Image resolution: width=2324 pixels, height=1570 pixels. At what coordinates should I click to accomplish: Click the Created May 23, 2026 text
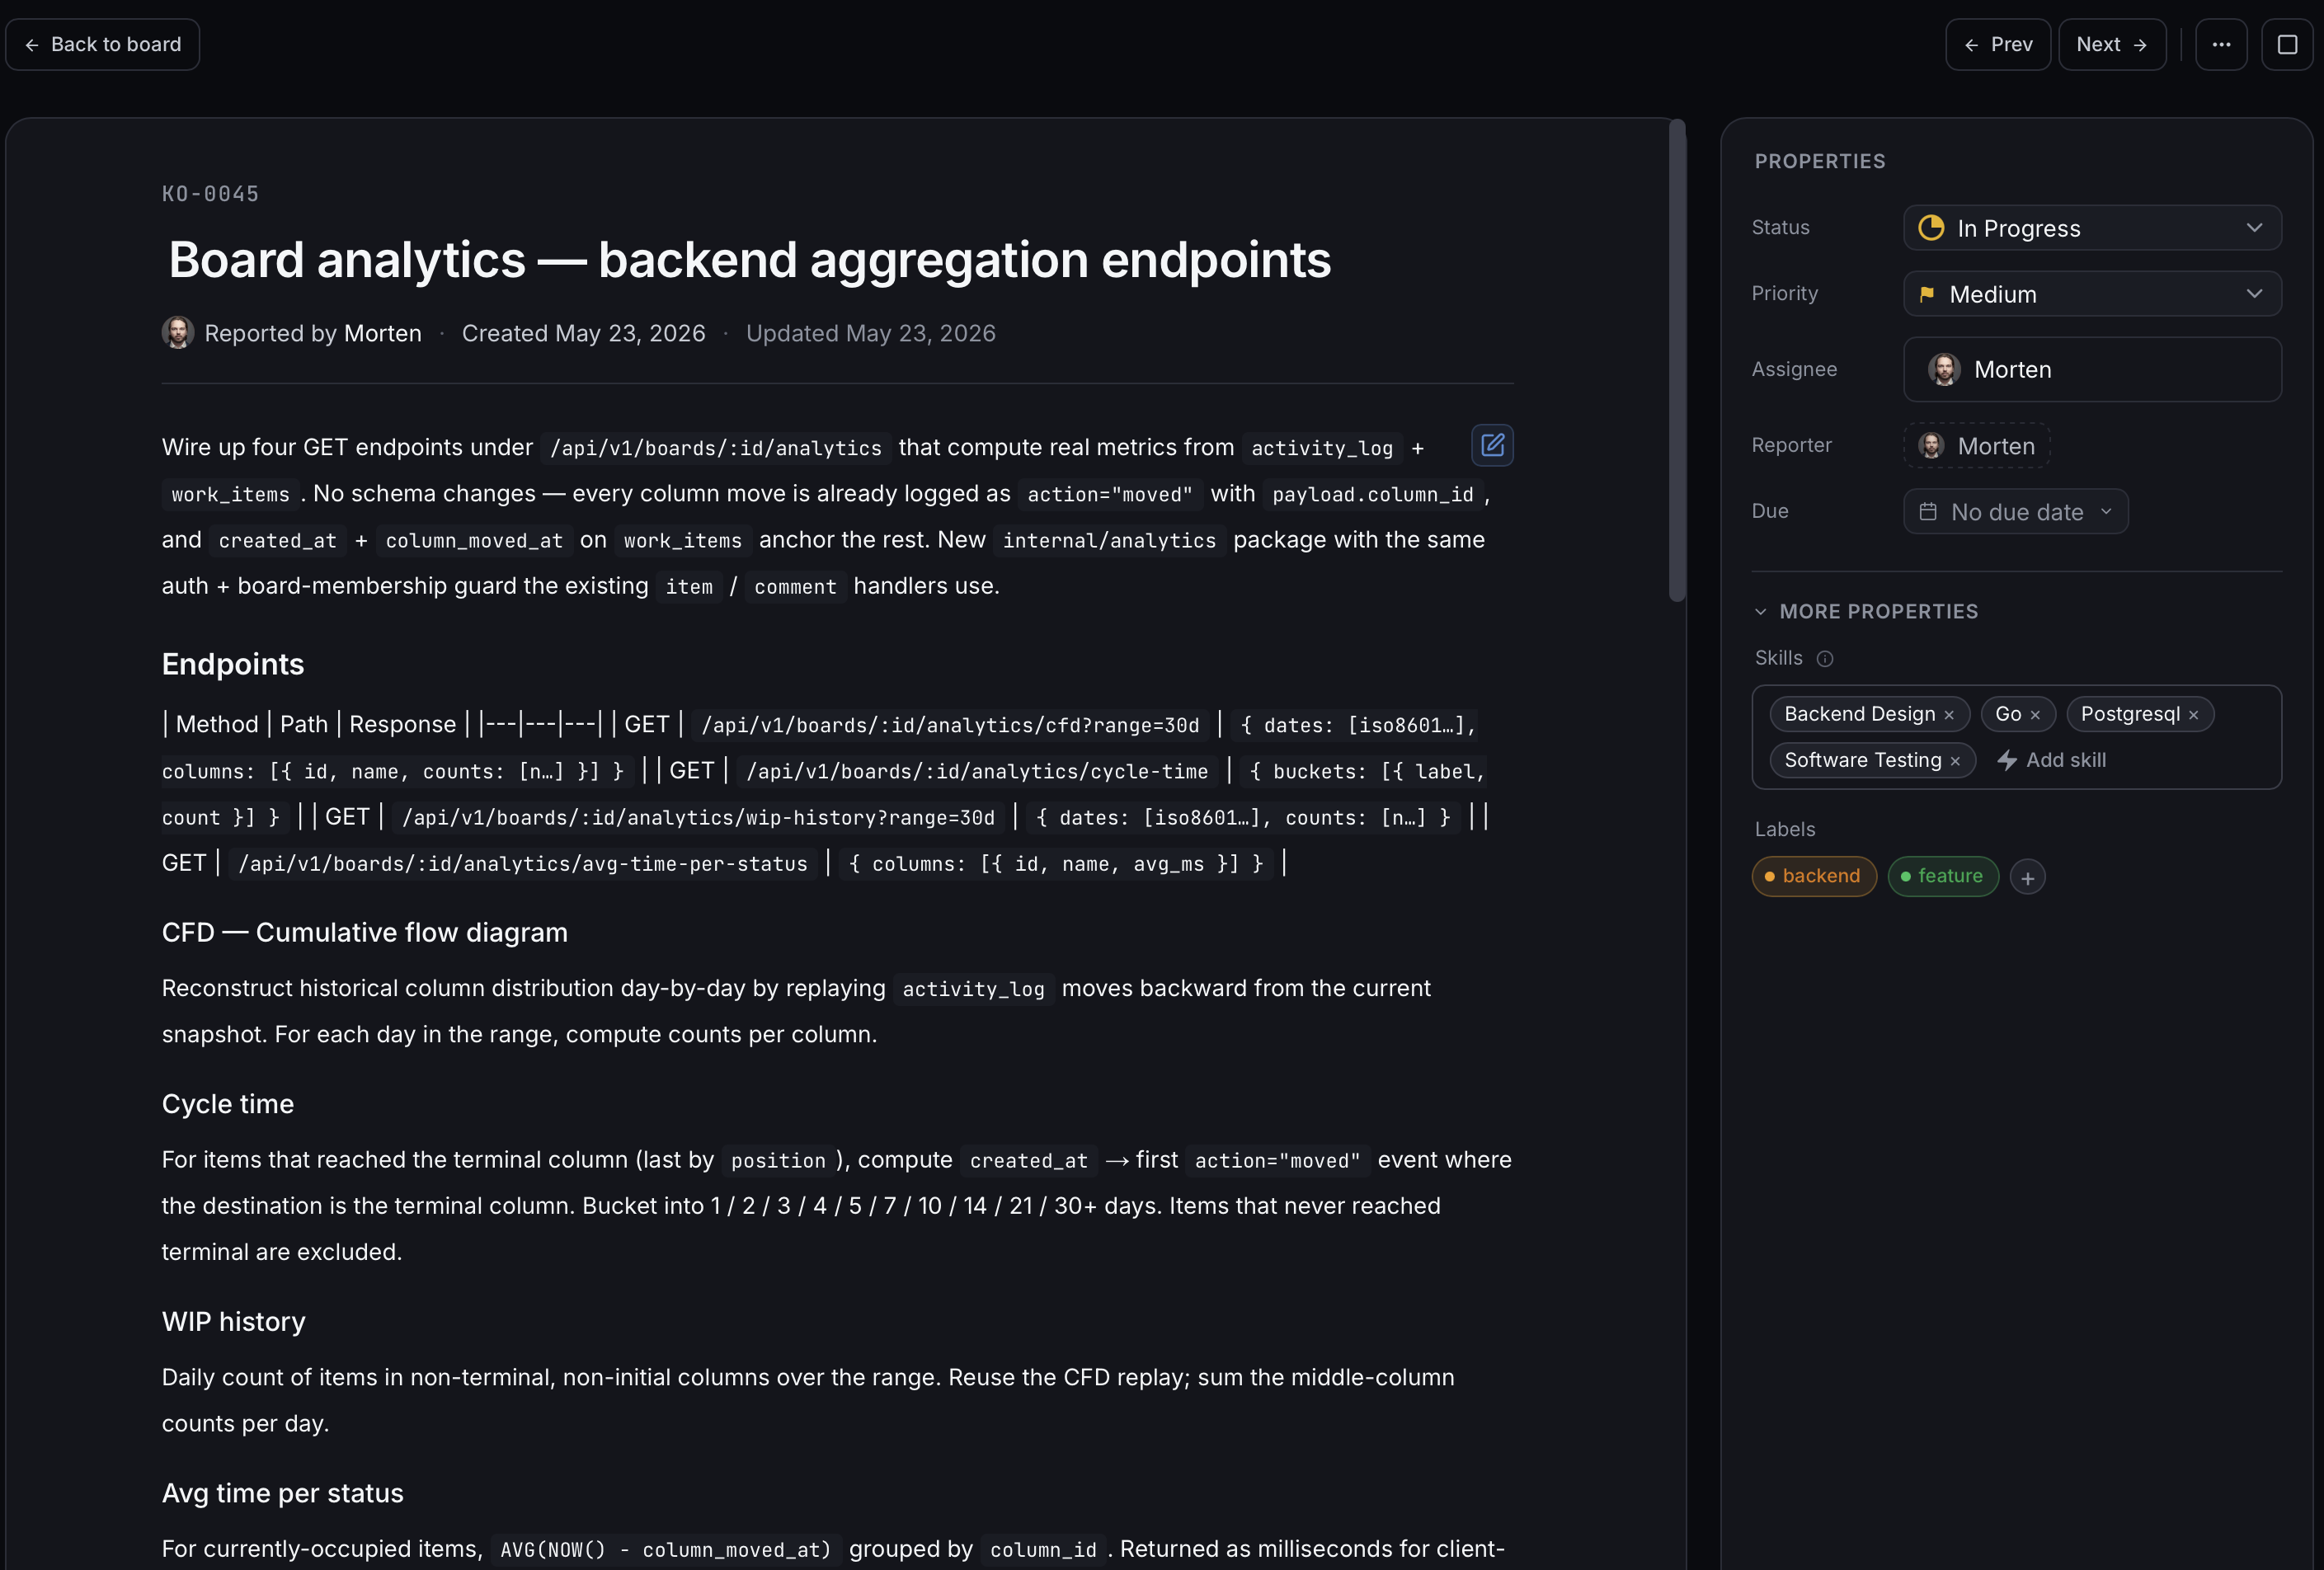click(x=584, y=333)
